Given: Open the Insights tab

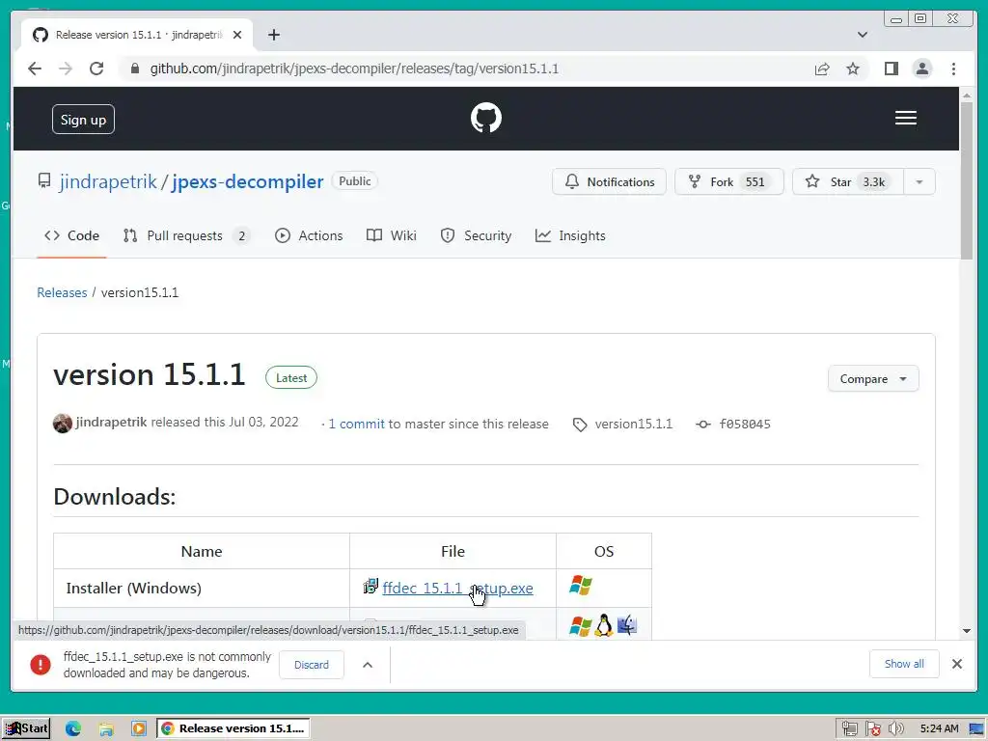Looking at the screenshot, I should click(x=570, y=235).
